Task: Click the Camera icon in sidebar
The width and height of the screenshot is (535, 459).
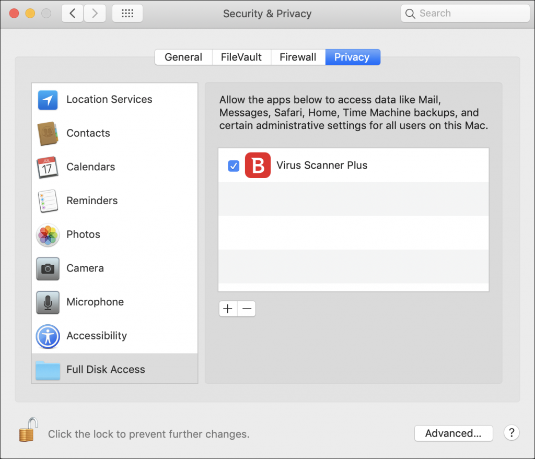Action: click(48, 269)
